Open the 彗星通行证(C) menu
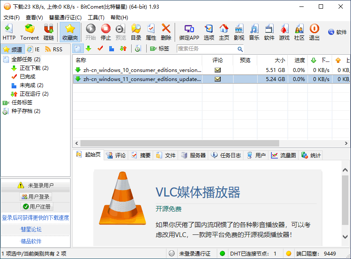This screenshot has width=351, height=259. (x=65, y=18)
